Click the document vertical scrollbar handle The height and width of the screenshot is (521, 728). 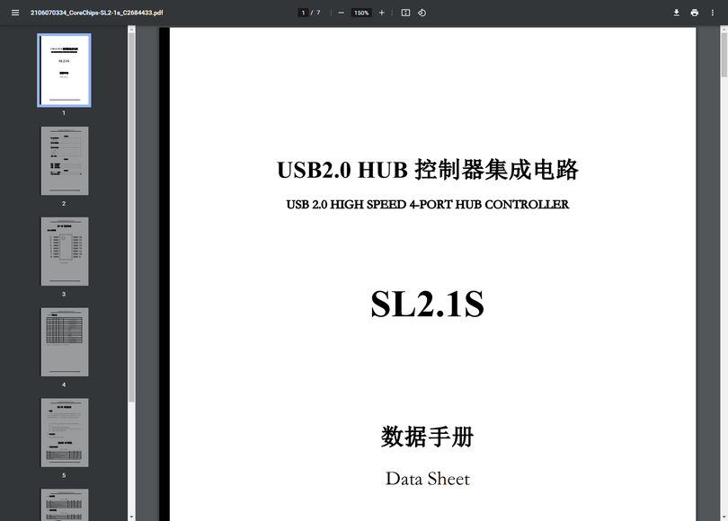724,55
